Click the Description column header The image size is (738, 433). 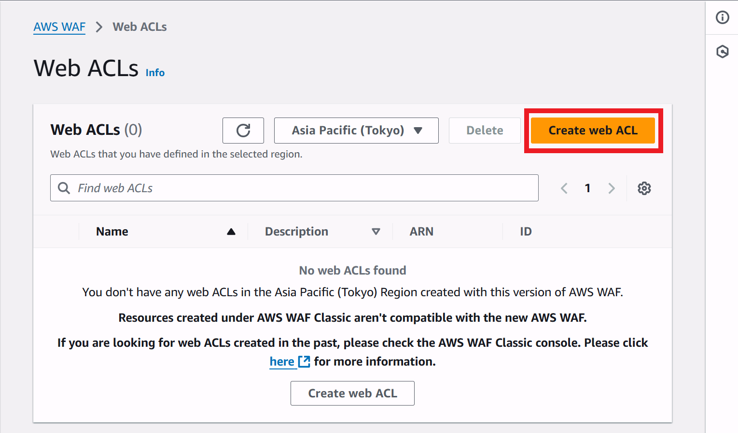(296, 232)
